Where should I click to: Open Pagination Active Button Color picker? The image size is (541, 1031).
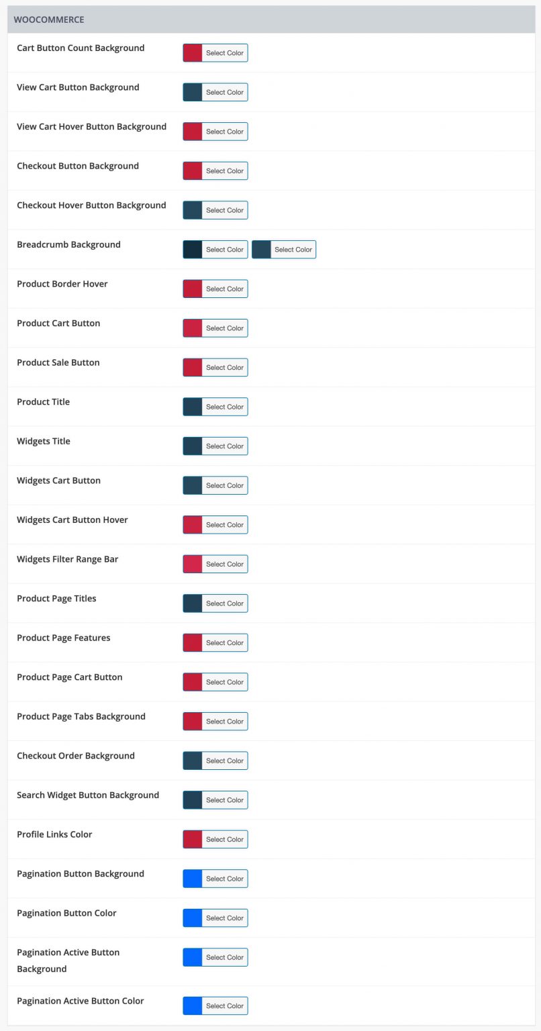click(215, 1006)
